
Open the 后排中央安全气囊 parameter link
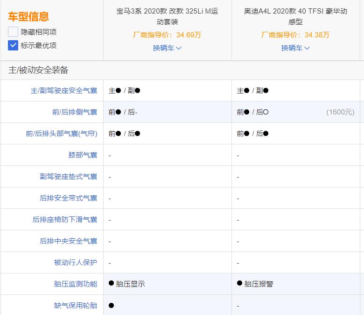coord(69,241)
